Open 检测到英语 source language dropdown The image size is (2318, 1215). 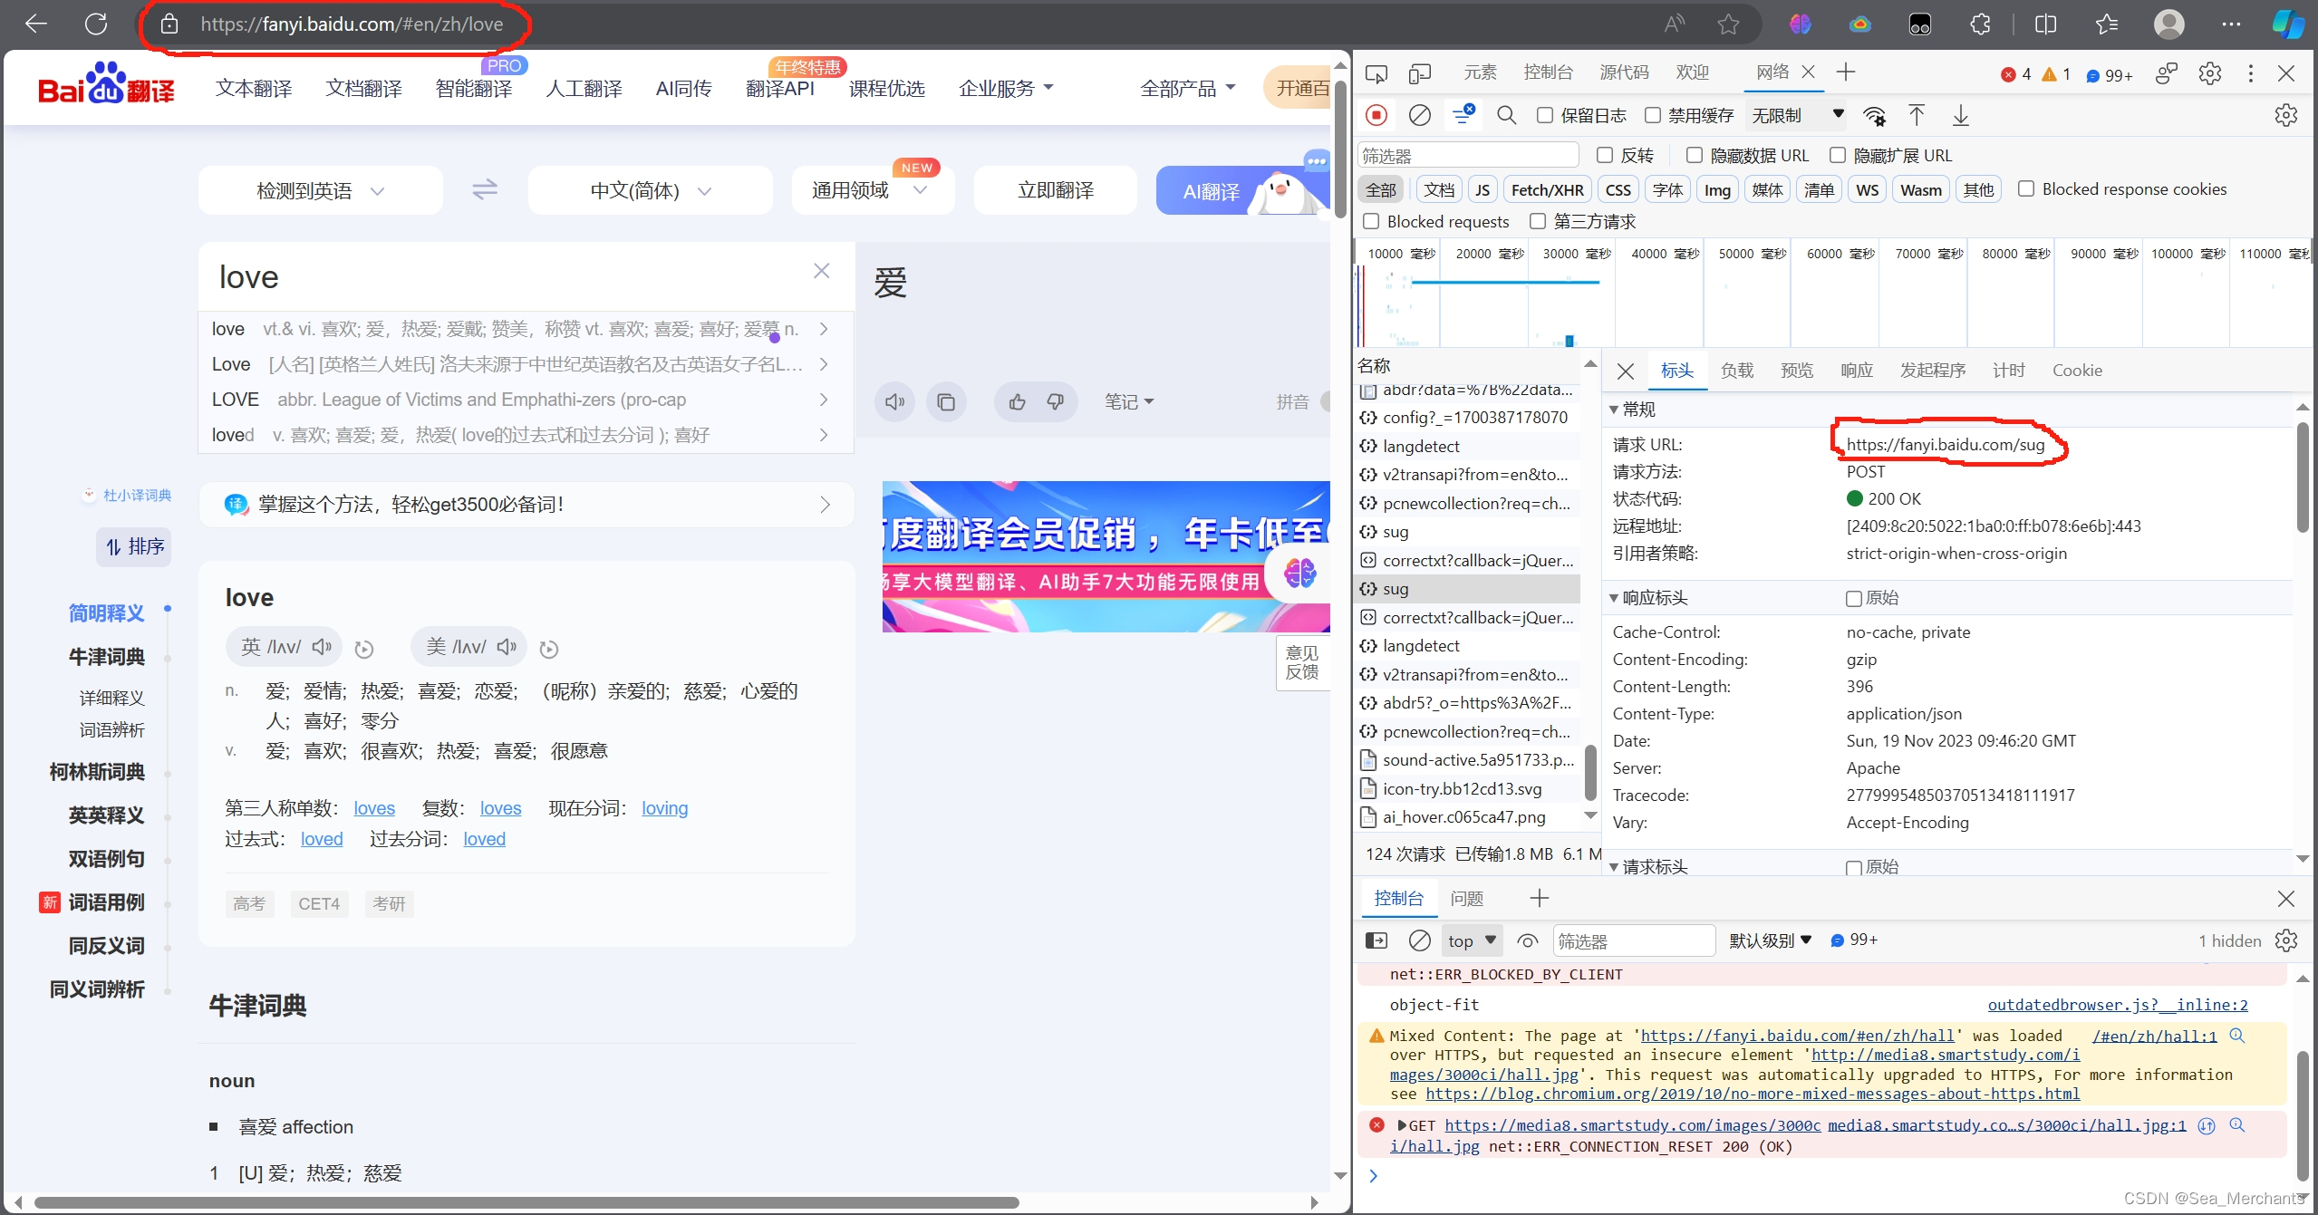pyautogui.click(x=321, y=190)
